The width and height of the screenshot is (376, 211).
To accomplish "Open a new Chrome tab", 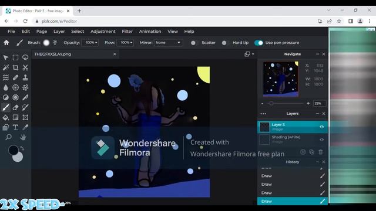I will [x=79, y=11].
